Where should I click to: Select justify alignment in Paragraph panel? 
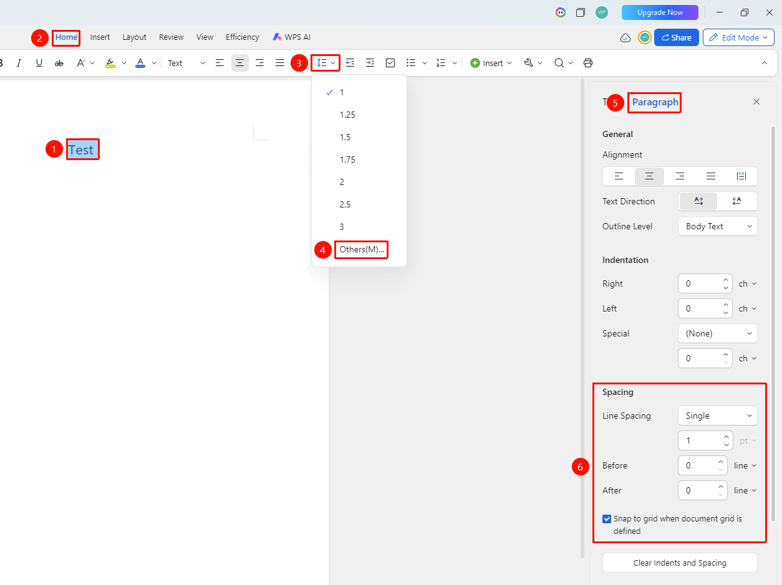point(711,176)
